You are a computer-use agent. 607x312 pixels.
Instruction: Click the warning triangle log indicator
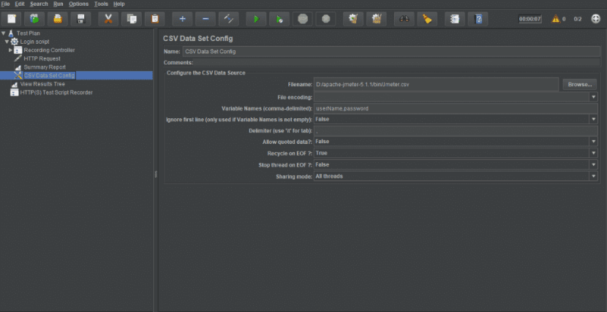click(x=555, y=19)
